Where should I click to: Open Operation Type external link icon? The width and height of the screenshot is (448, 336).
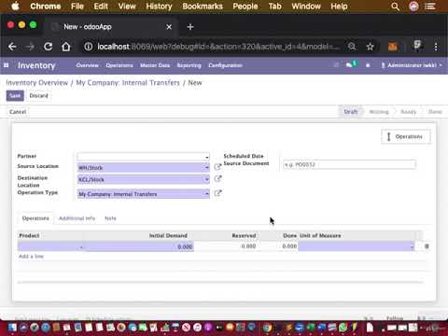[x=217, y=193]
